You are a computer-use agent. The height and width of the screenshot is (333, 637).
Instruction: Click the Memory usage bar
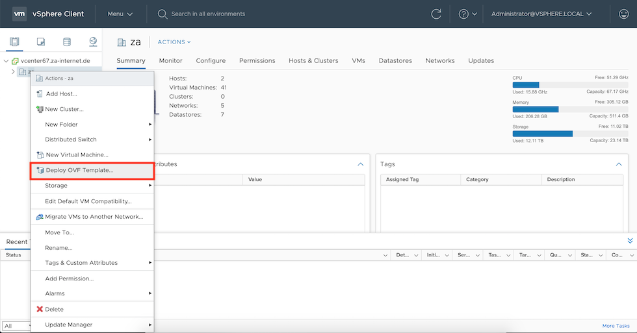coord(571,109)
